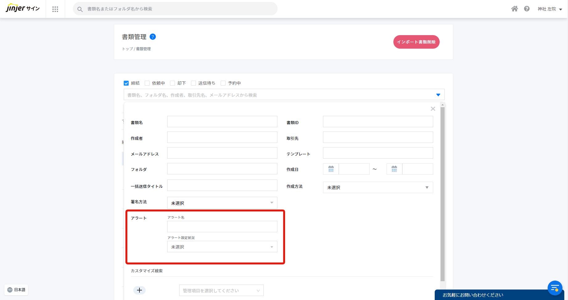Expand the 作成方法 dropdown
The width and height of the screenshot is (568, 300).
click(378, 188)
